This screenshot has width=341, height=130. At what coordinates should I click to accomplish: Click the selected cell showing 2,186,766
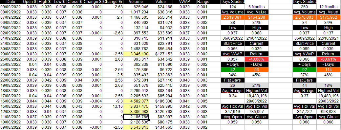click(136, 117)
